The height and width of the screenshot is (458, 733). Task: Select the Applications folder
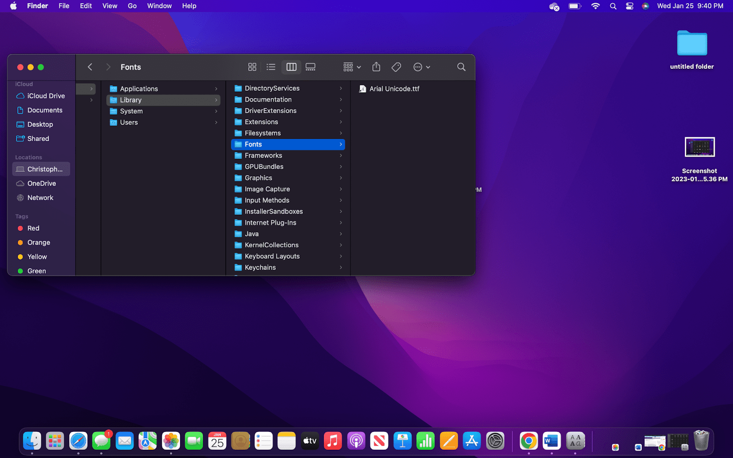163,89
